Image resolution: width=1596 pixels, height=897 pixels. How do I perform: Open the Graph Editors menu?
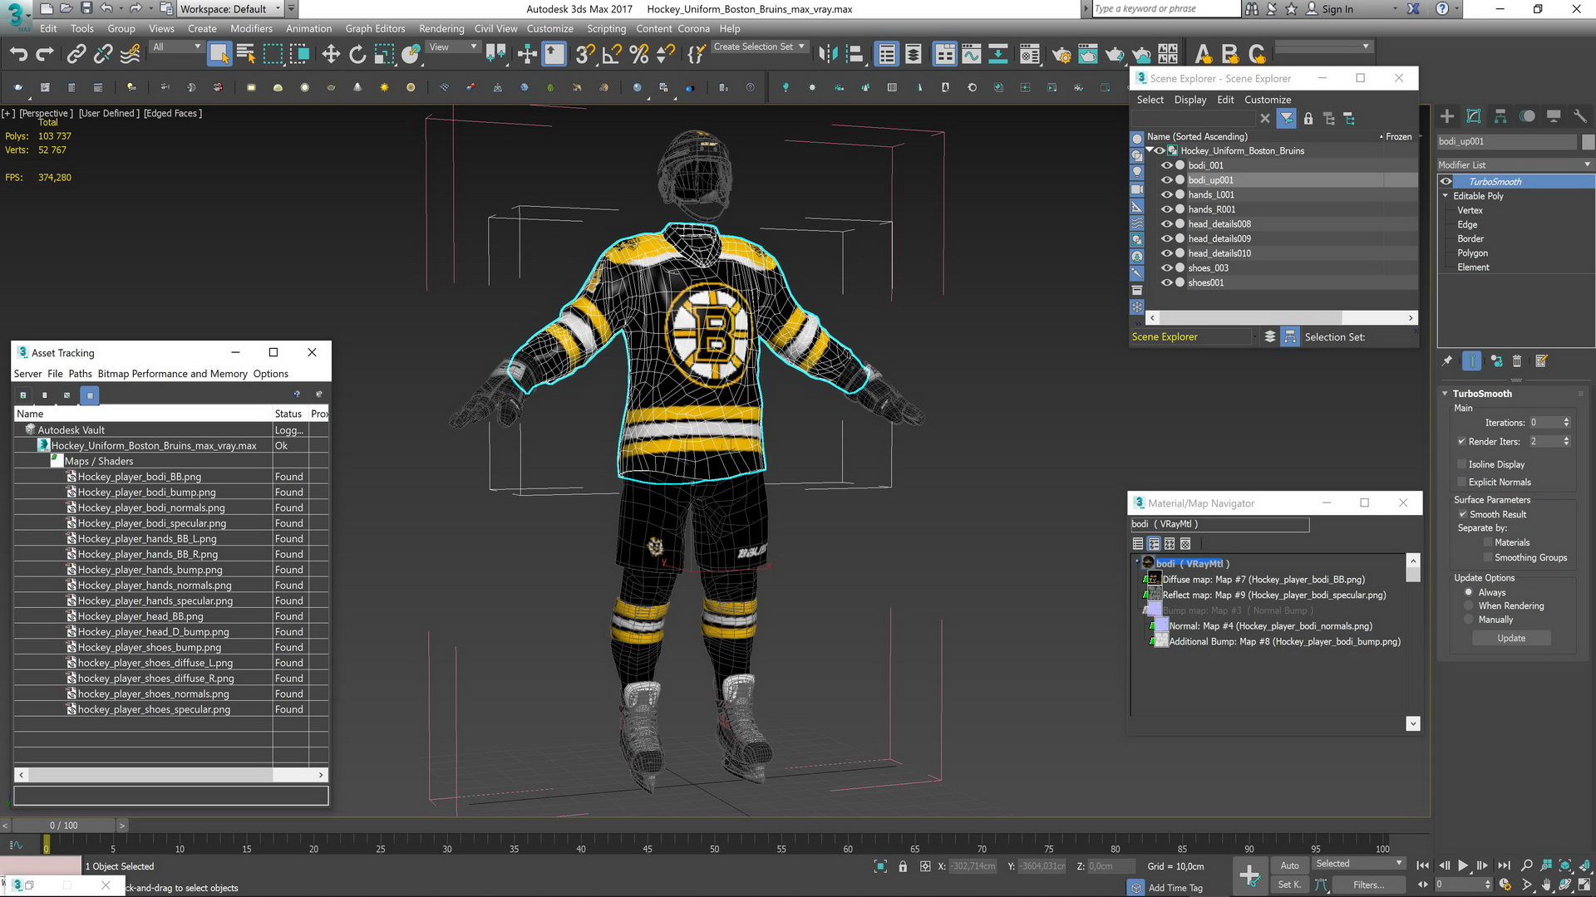point(375,28)
